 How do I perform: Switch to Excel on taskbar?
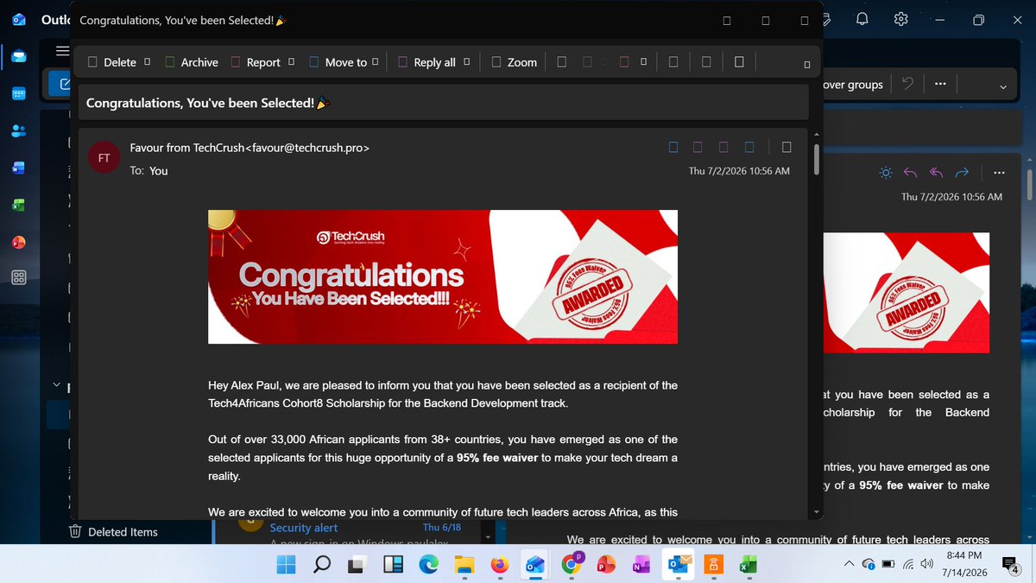[748, 565]
